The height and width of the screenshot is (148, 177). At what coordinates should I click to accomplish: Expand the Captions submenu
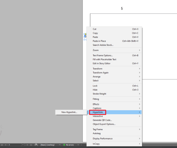coord(114,108)
